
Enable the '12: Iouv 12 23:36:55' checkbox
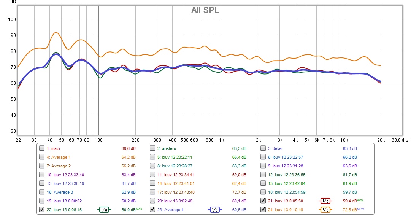263,175
